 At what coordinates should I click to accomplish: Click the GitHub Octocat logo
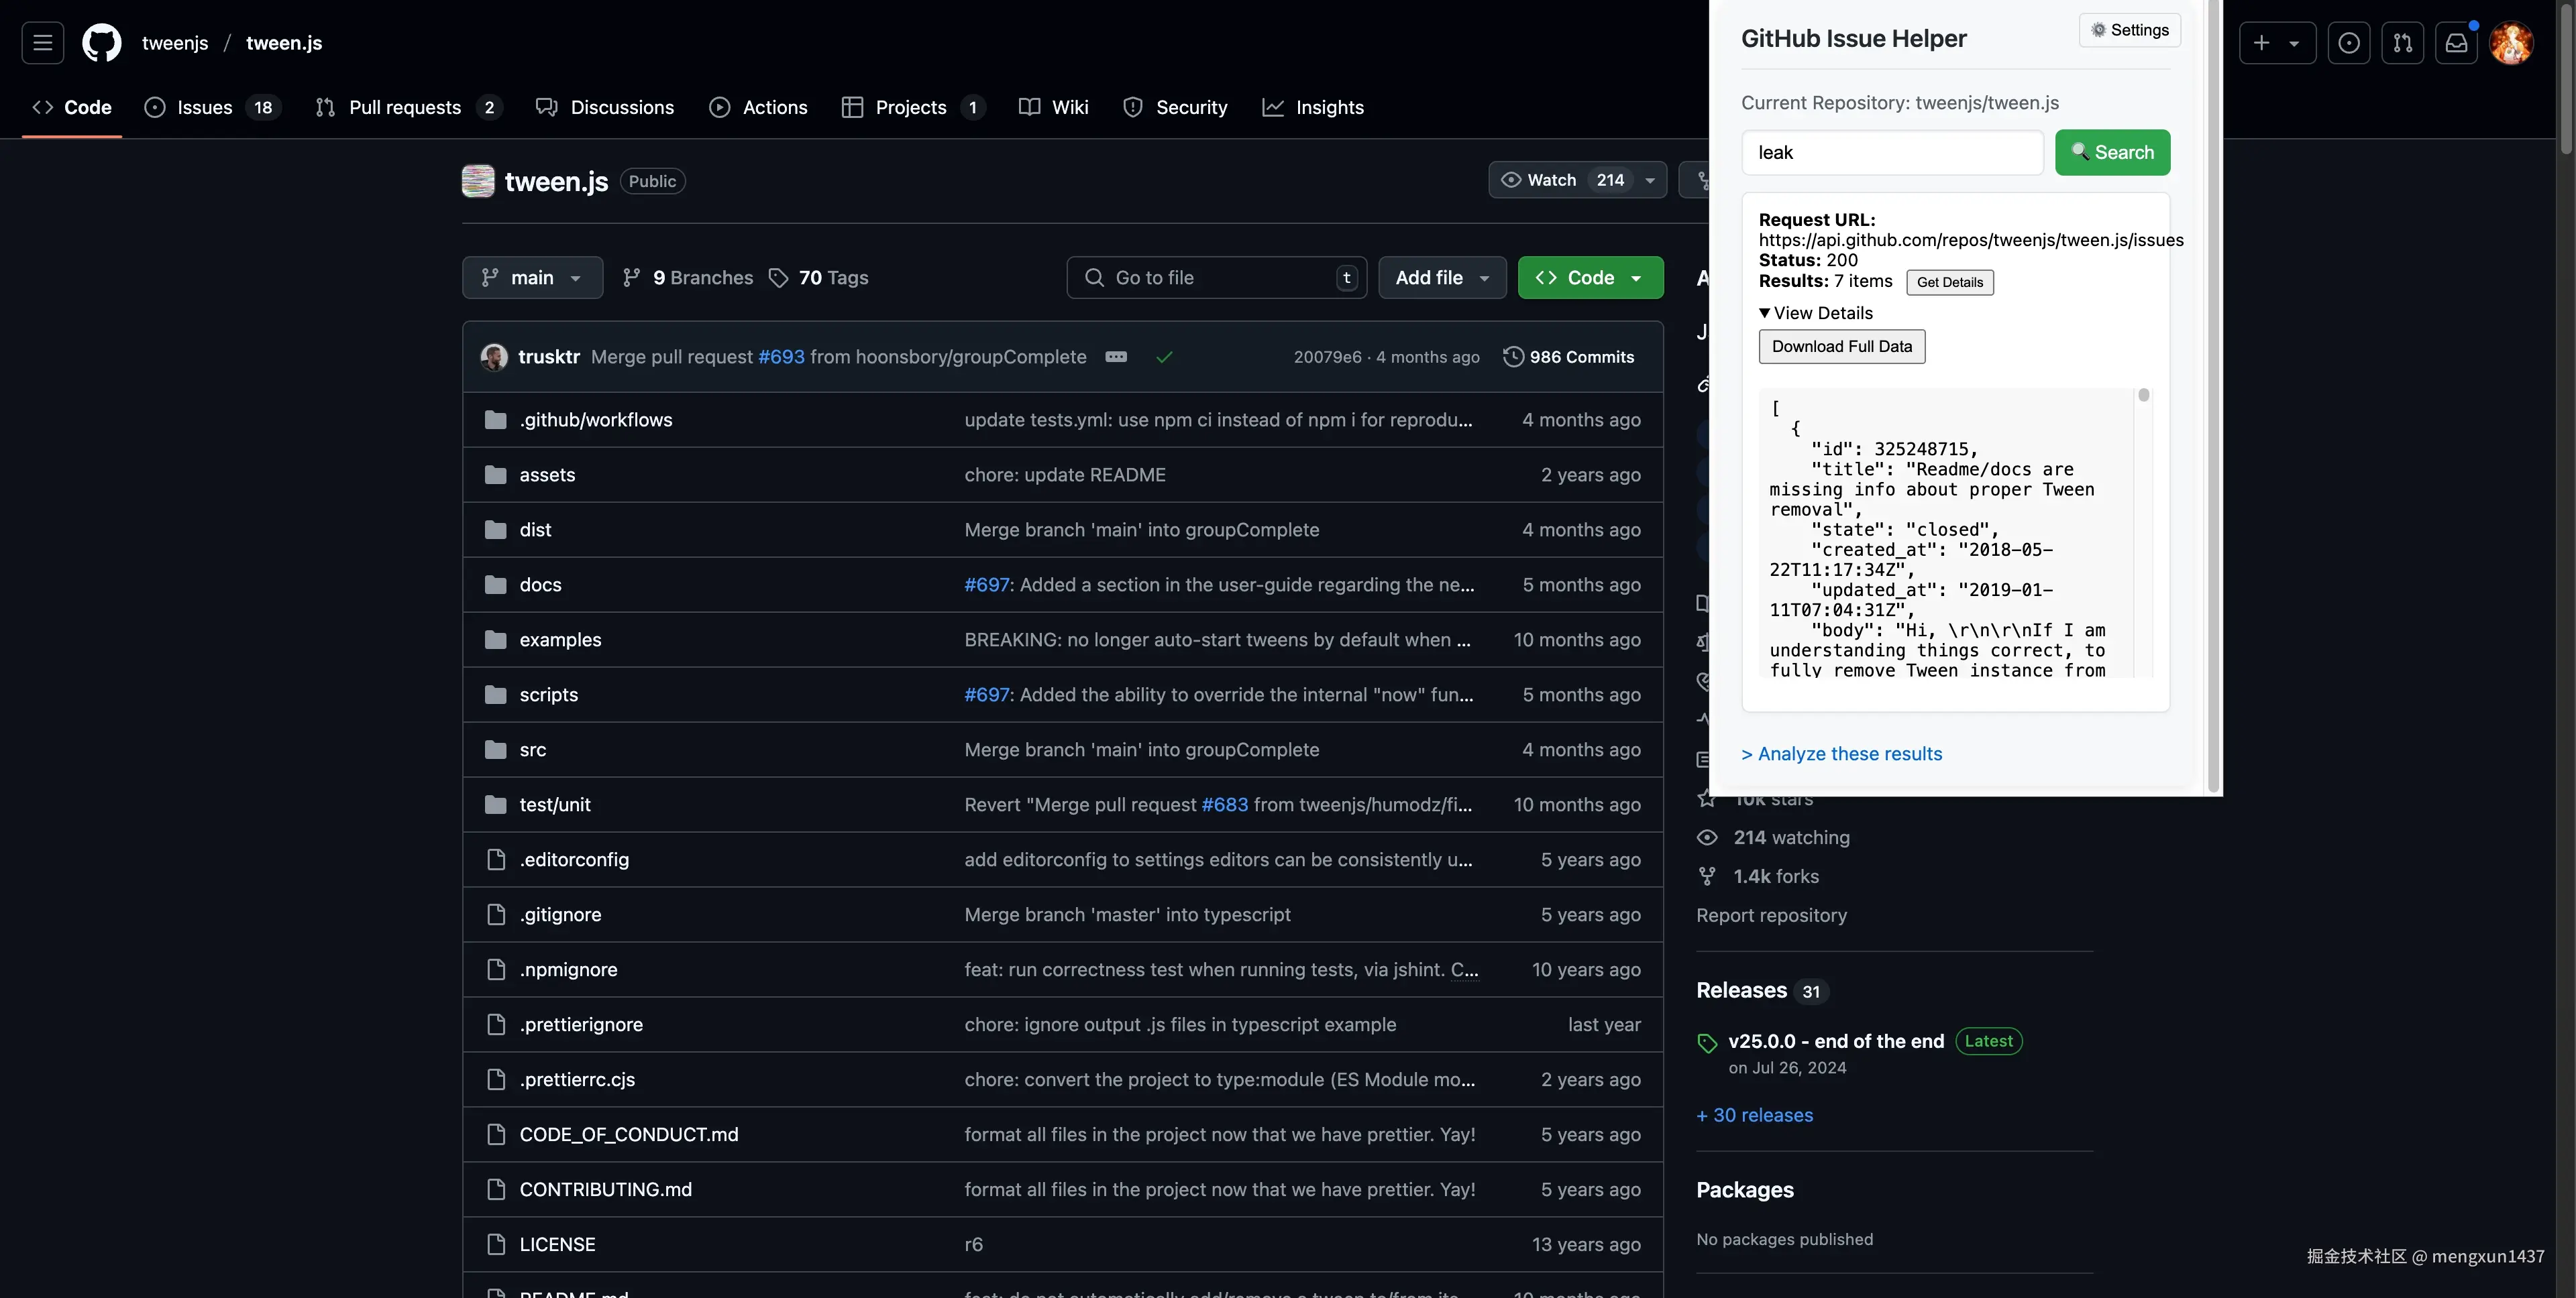(101, 43)
